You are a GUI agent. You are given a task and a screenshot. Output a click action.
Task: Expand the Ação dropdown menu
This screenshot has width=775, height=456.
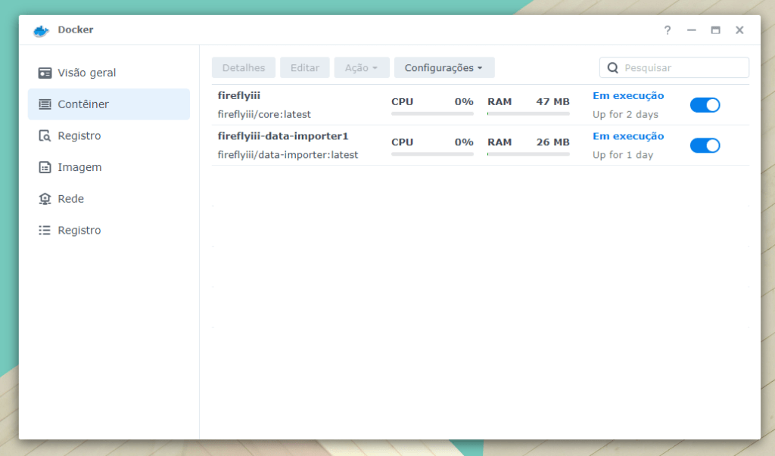[361, 68]
